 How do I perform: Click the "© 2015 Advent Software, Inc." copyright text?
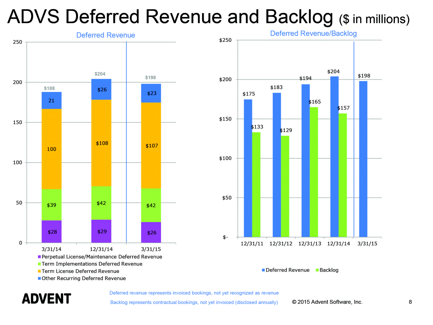click(327, 302)
